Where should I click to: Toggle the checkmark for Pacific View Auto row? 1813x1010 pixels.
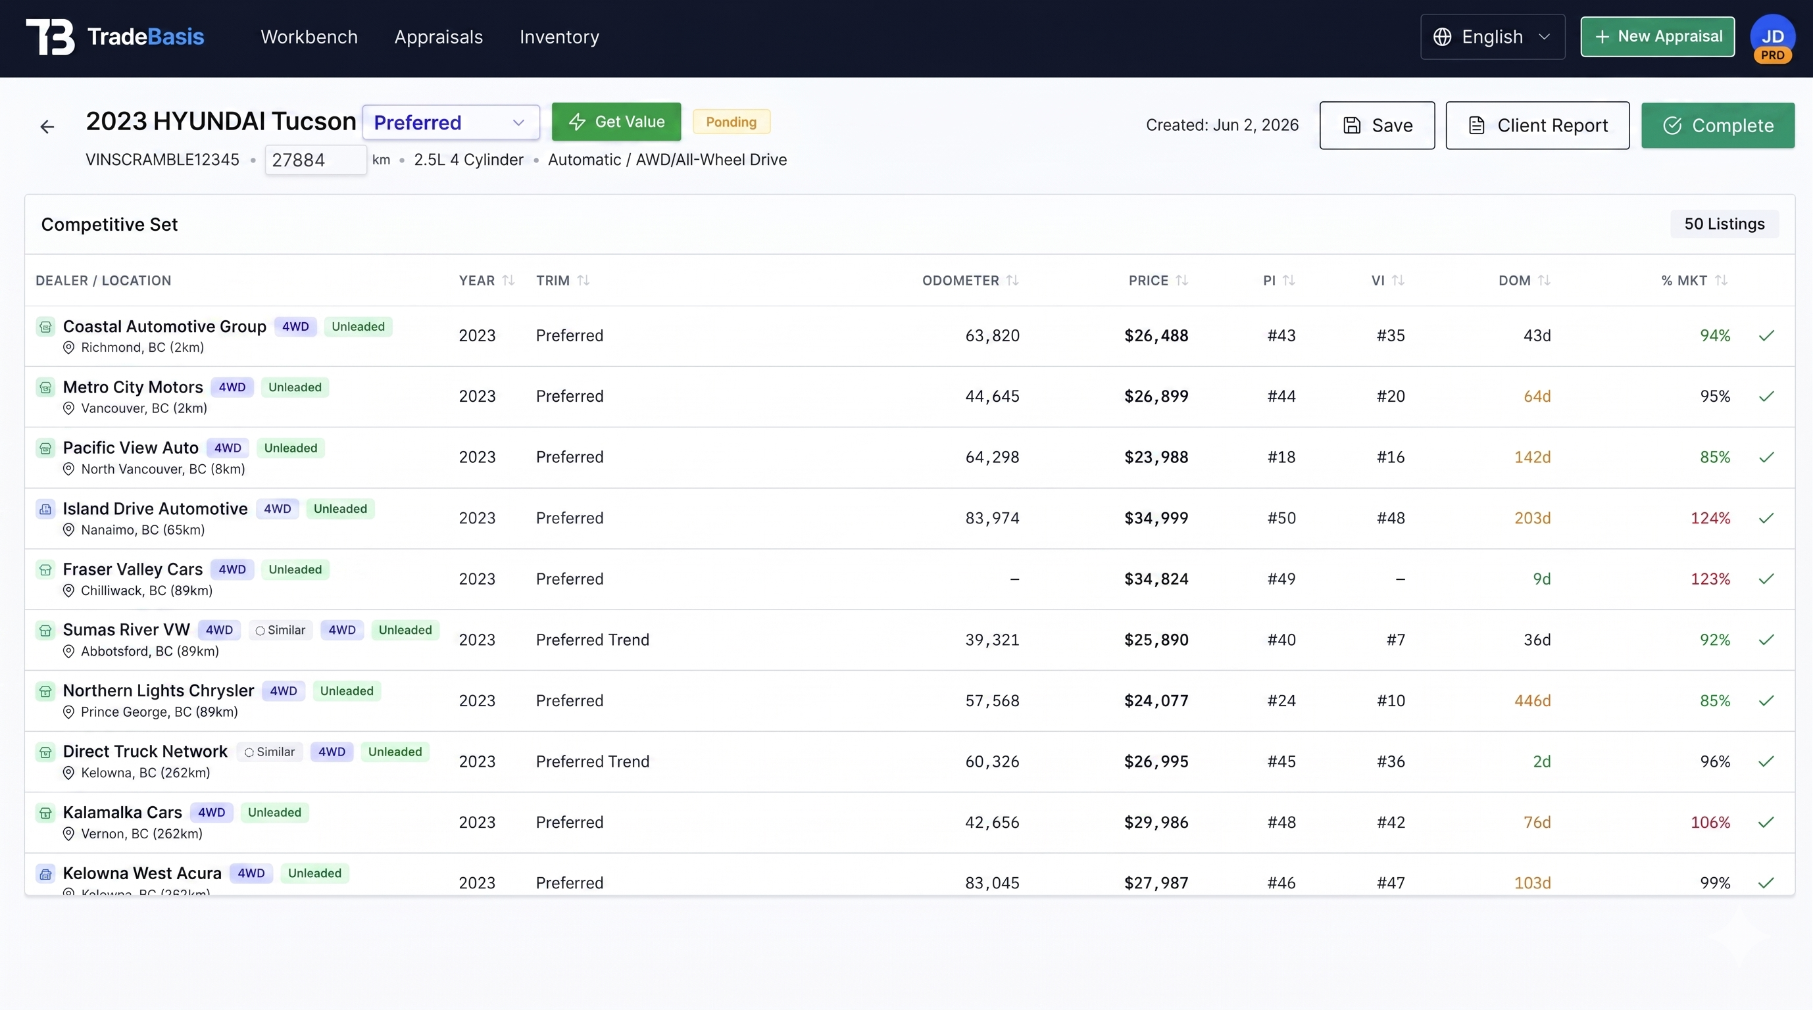pos(1766,457)
